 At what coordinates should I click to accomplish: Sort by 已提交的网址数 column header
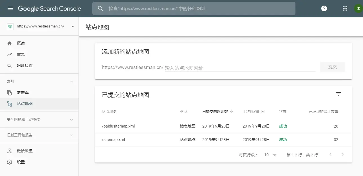215,112
